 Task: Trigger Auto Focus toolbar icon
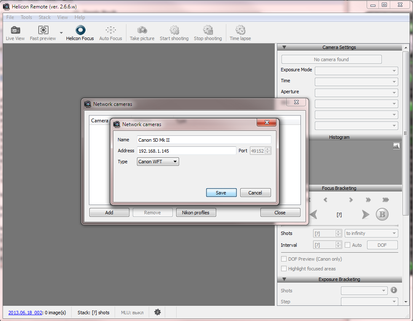click(110, 33)
